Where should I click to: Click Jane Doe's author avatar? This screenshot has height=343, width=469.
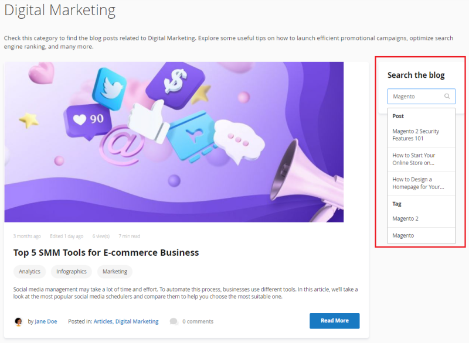click(18, 321)
